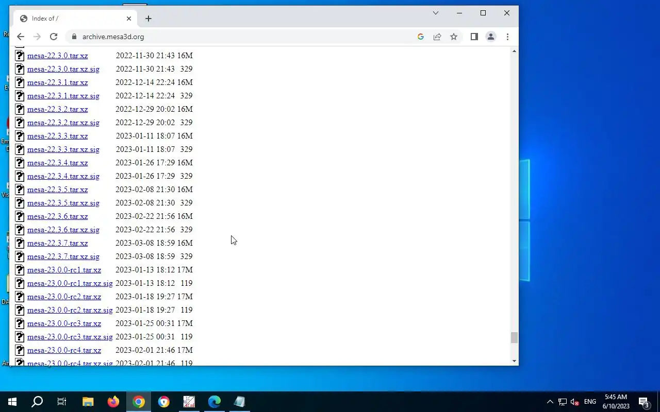The image size is (660, 412).
Task: Open the Chrome profile menu
Action: (491, 37)
